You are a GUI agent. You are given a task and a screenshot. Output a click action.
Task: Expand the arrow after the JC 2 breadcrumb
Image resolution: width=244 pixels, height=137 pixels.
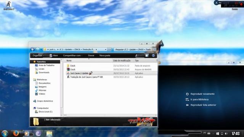coord(96,49)
